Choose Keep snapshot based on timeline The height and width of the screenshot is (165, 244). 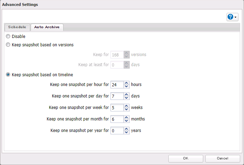[8, 75]
